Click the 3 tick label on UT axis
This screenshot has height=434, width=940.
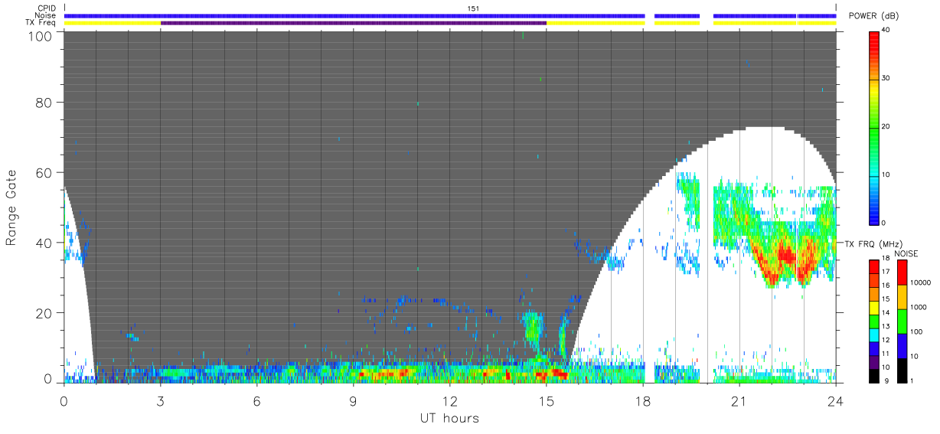[160, 400]
